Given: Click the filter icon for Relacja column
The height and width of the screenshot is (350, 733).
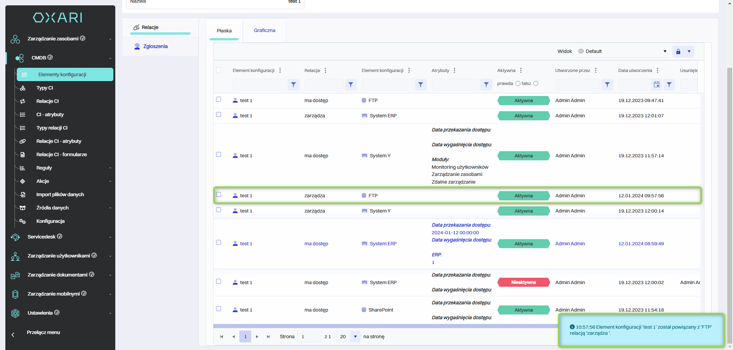Looking at the screenshot, I should pyautogui.click(x=350, y=85).
